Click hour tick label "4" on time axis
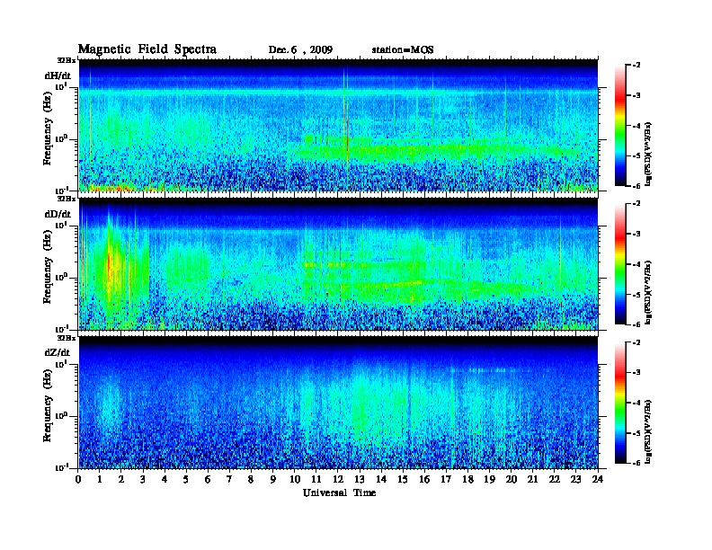This screenshot has height=550, width=712. click(165, 479)
